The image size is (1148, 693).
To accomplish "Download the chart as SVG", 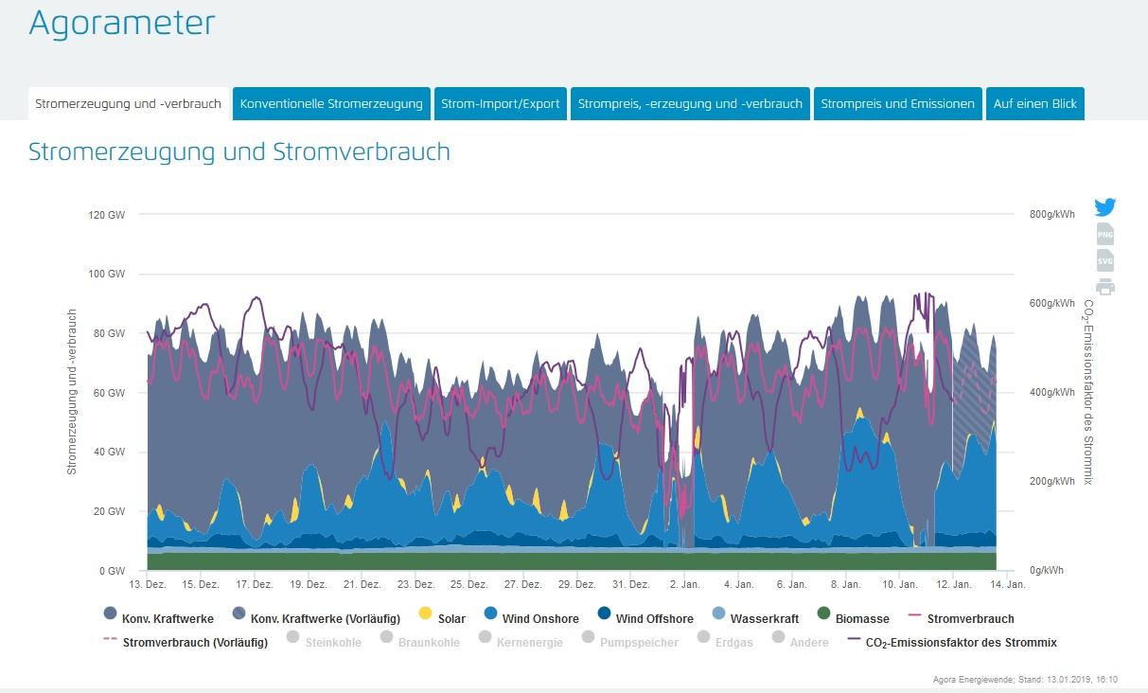I will pyautogui.click(x=1104, y=260).
